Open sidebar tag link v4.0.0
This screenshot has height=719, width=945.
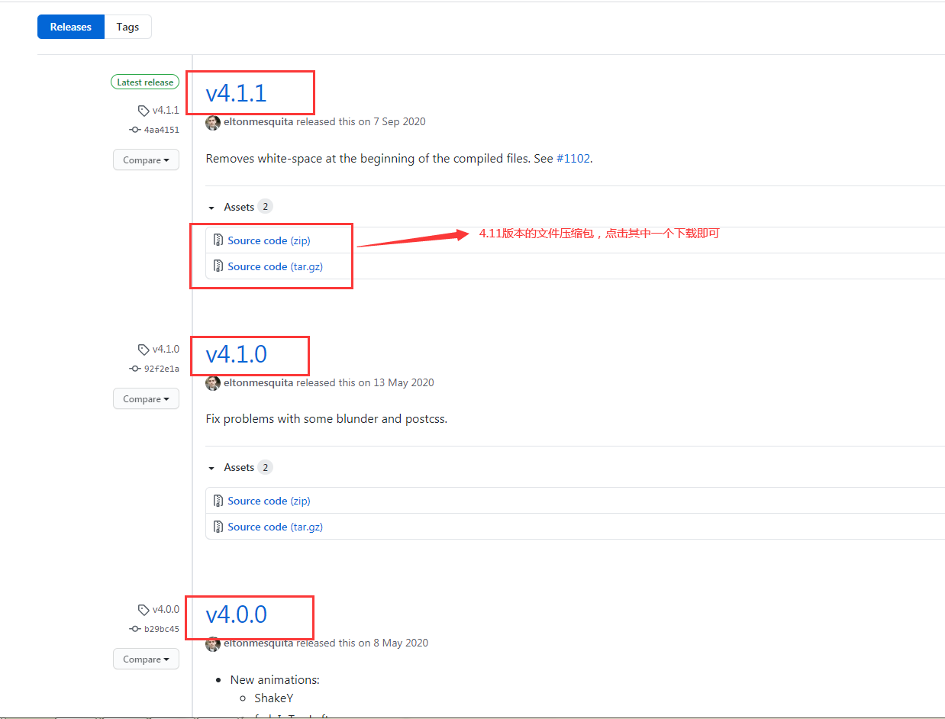166,609
